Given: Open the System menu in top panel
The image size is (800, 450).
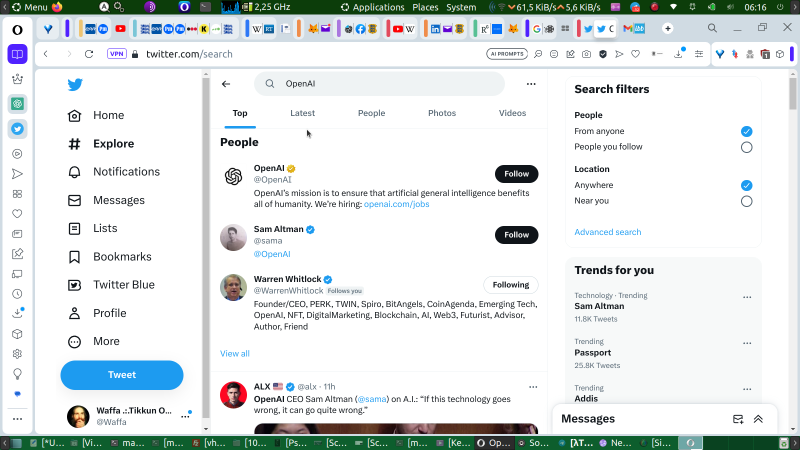Looking at the screenshot, I should point(461,7).
